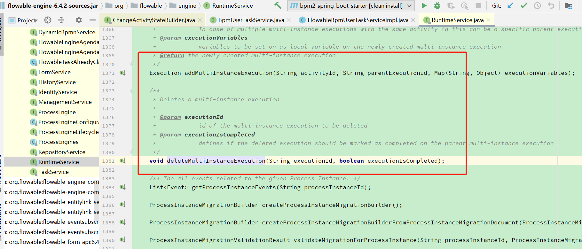This screenshot has height=249, width=582.
Task: Click the implementation gutter icon at line 1390
Action: (122, 240)
